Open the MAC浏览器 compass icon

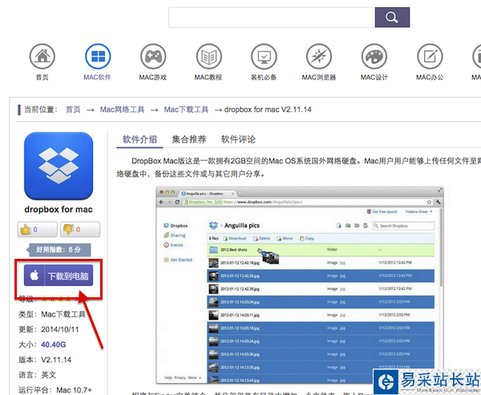point(319,57)
